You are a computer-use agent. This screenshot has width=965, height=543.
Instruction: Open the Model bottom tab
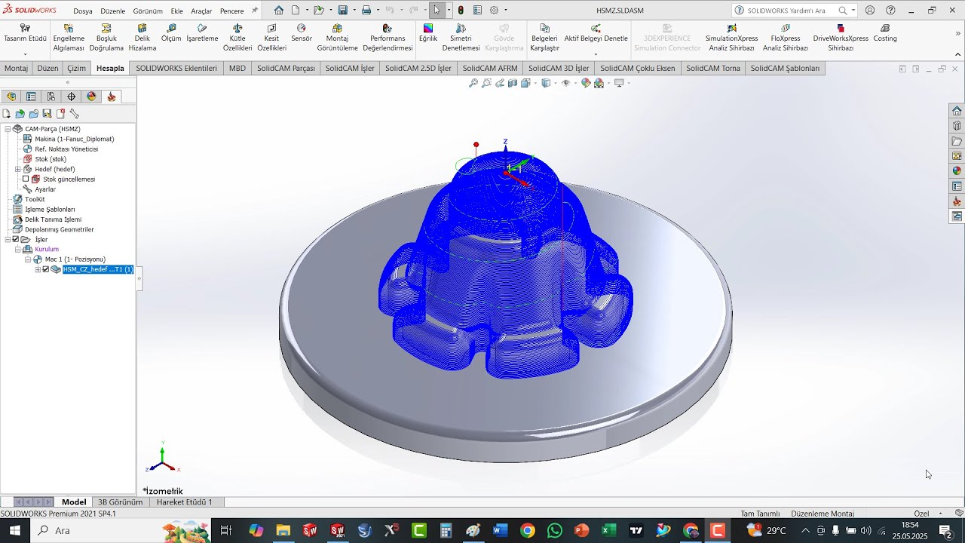click(74, 502)
